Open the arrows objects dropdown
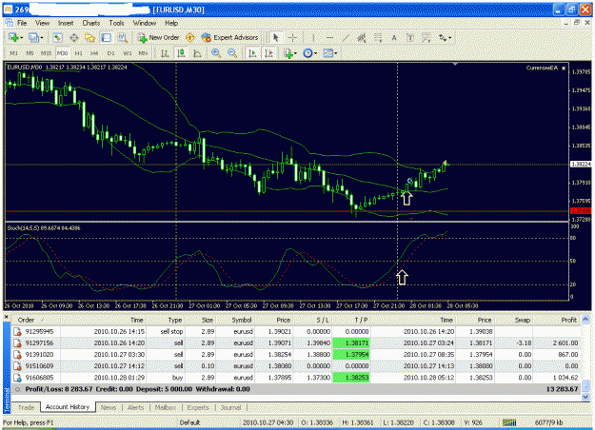595x430 pixels. (x=445, y=37)
